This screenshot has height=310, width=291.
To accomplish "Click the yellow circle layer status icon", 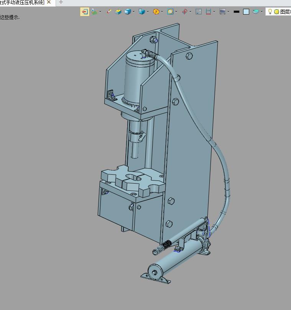I will 276,12.
